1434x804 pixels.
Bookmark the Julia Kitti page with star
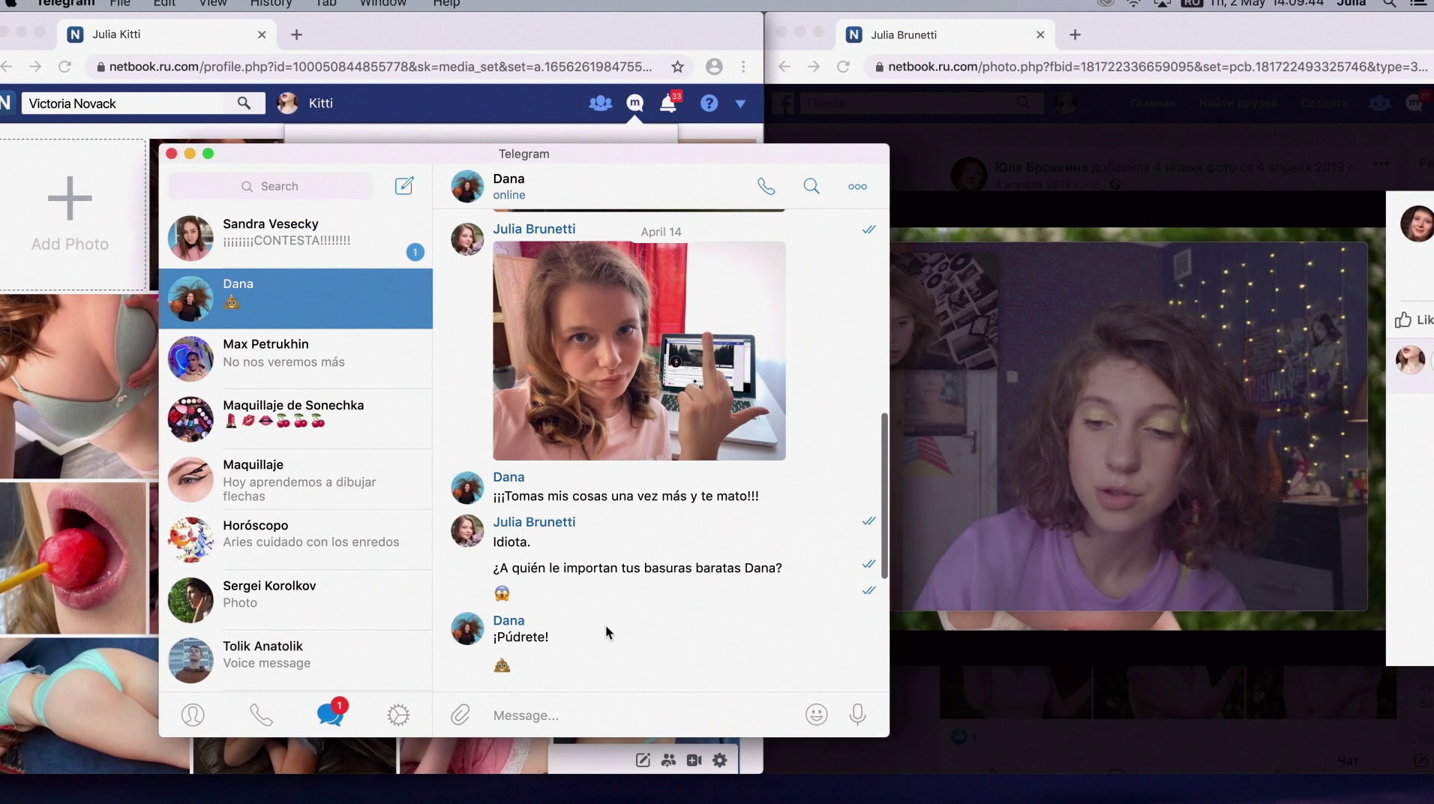pyautogui.click(x=678, y=67)
